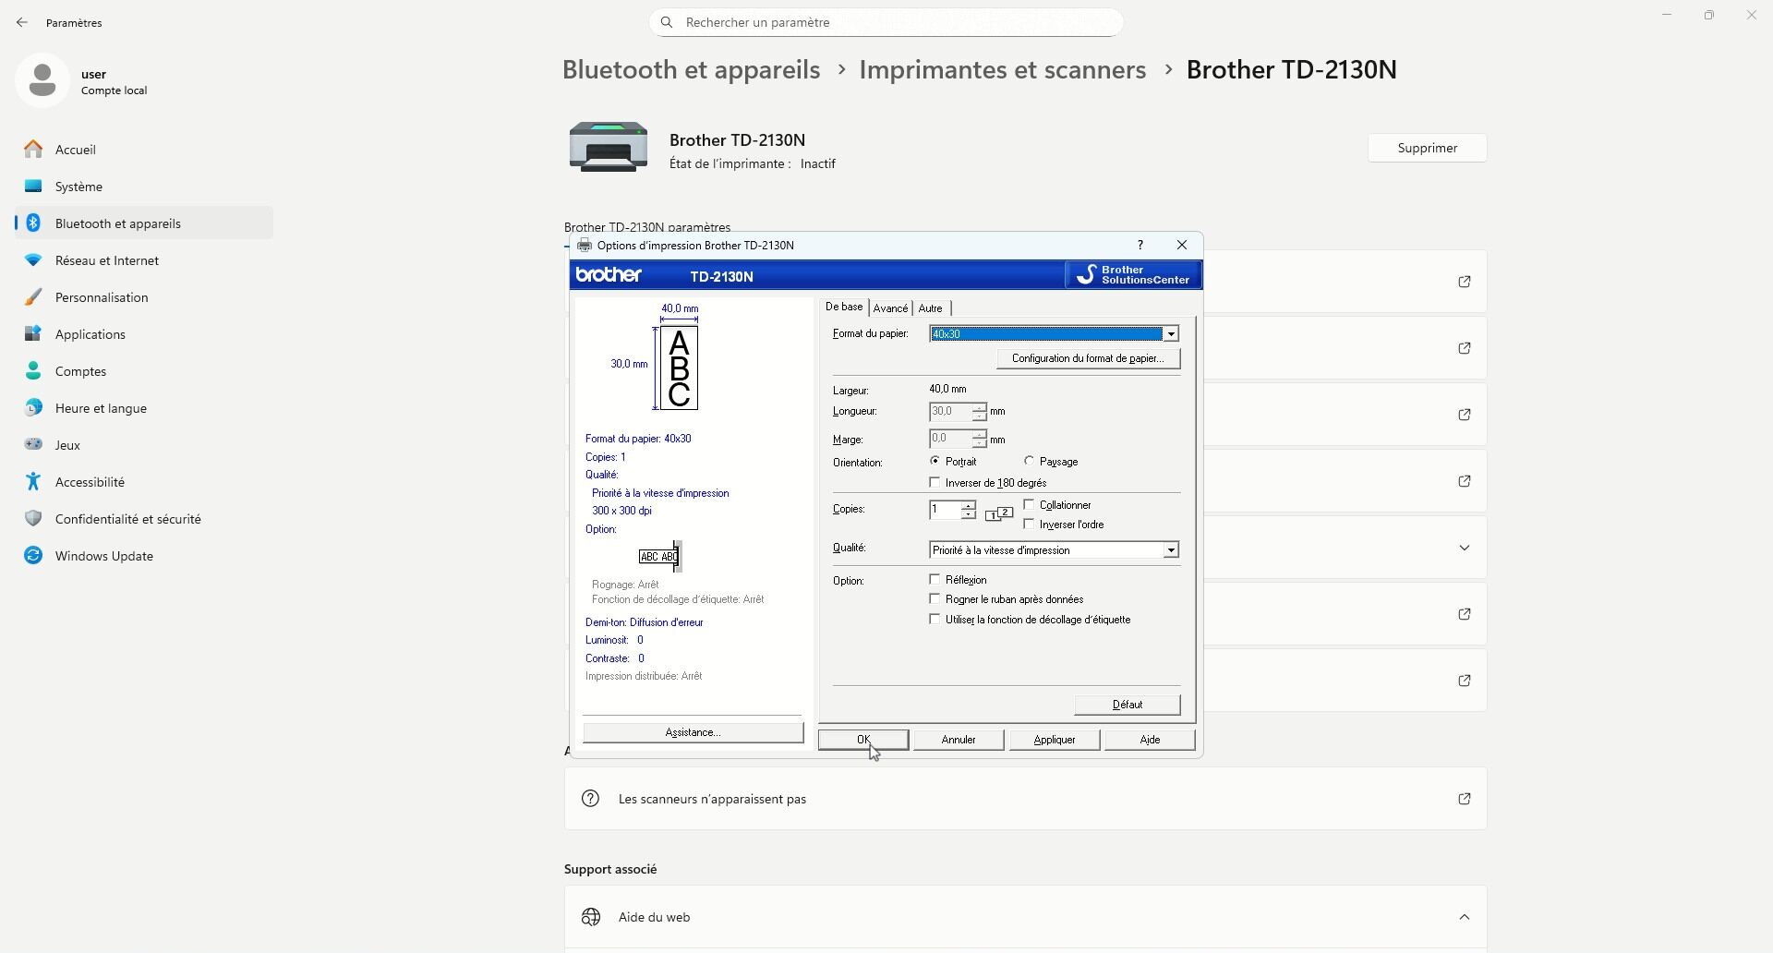Collapse the Aide du web section
1773x953 pixels.
tap(1465, 917)
